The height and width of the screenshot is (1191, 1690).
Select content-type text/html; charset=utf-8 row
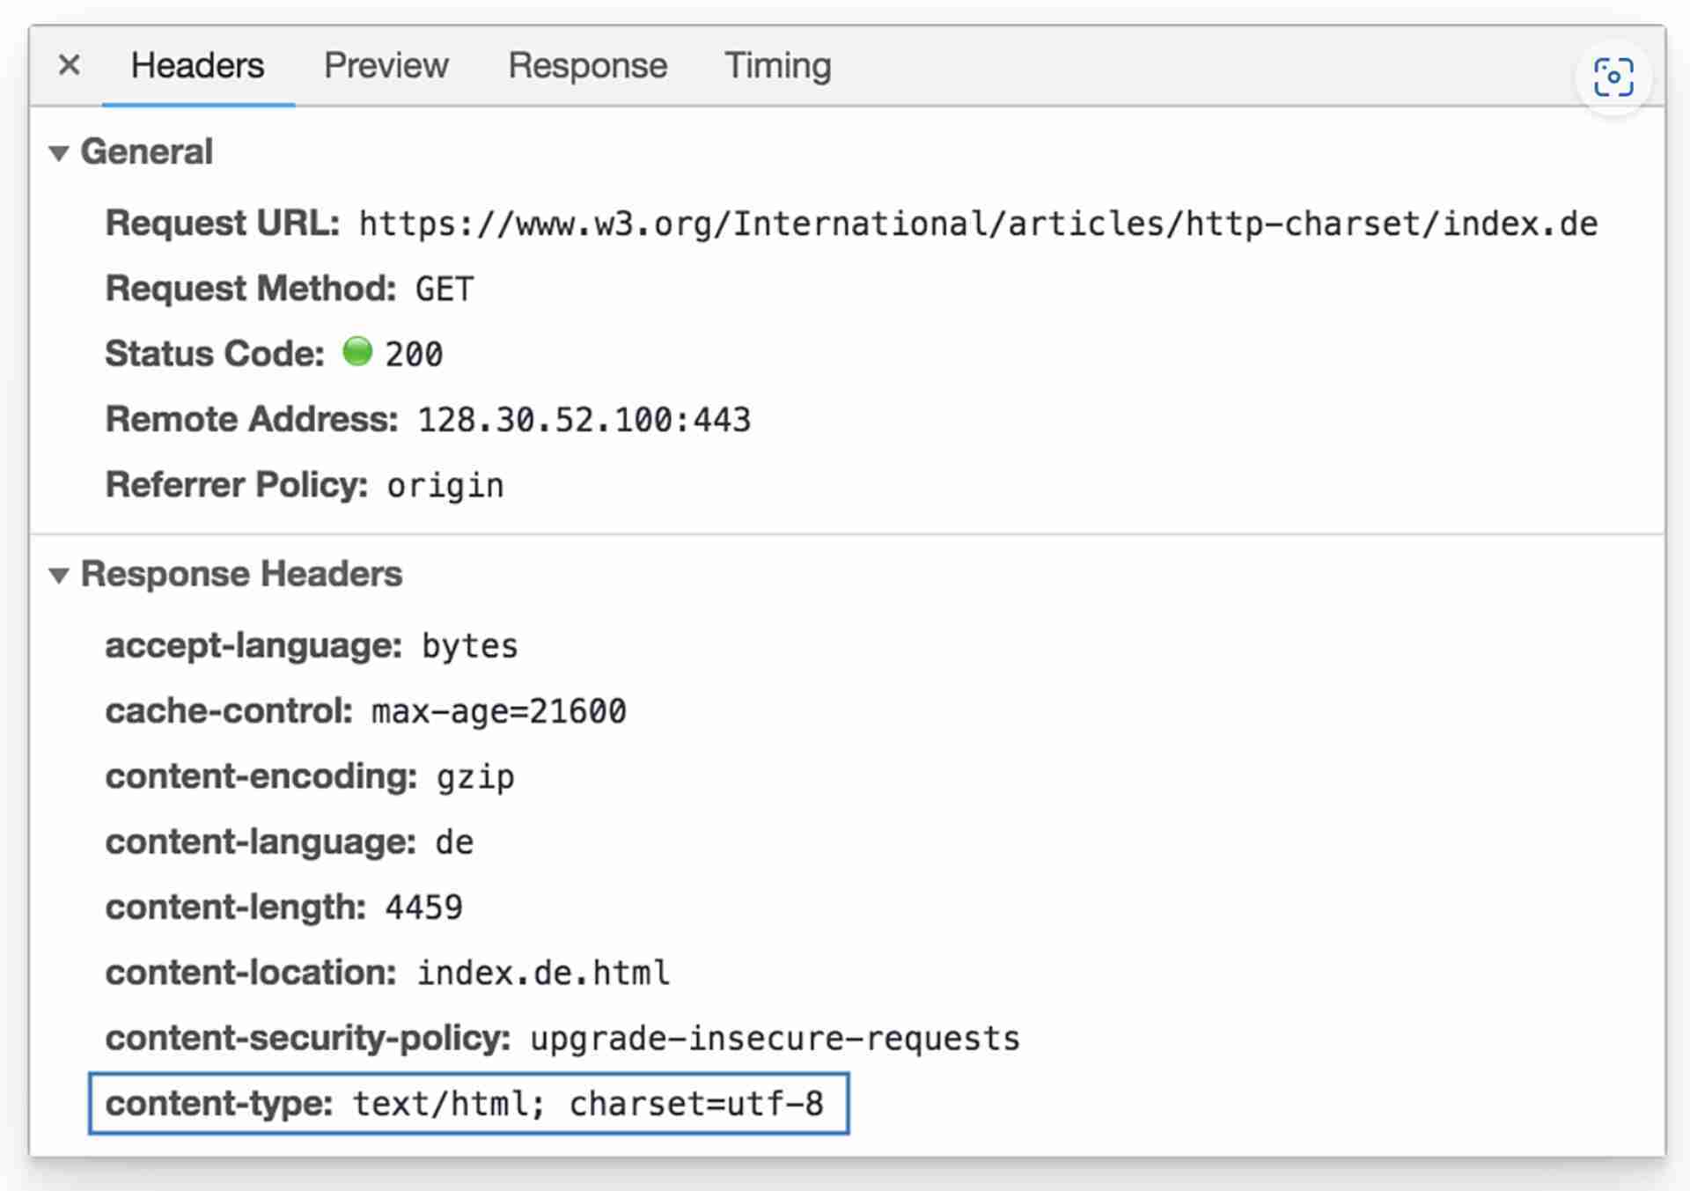468,1104
